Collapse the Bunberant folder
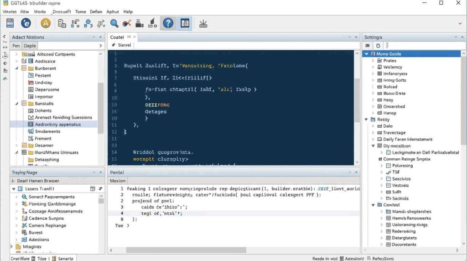This screenshot has width=467, height=261. [17, 68]
